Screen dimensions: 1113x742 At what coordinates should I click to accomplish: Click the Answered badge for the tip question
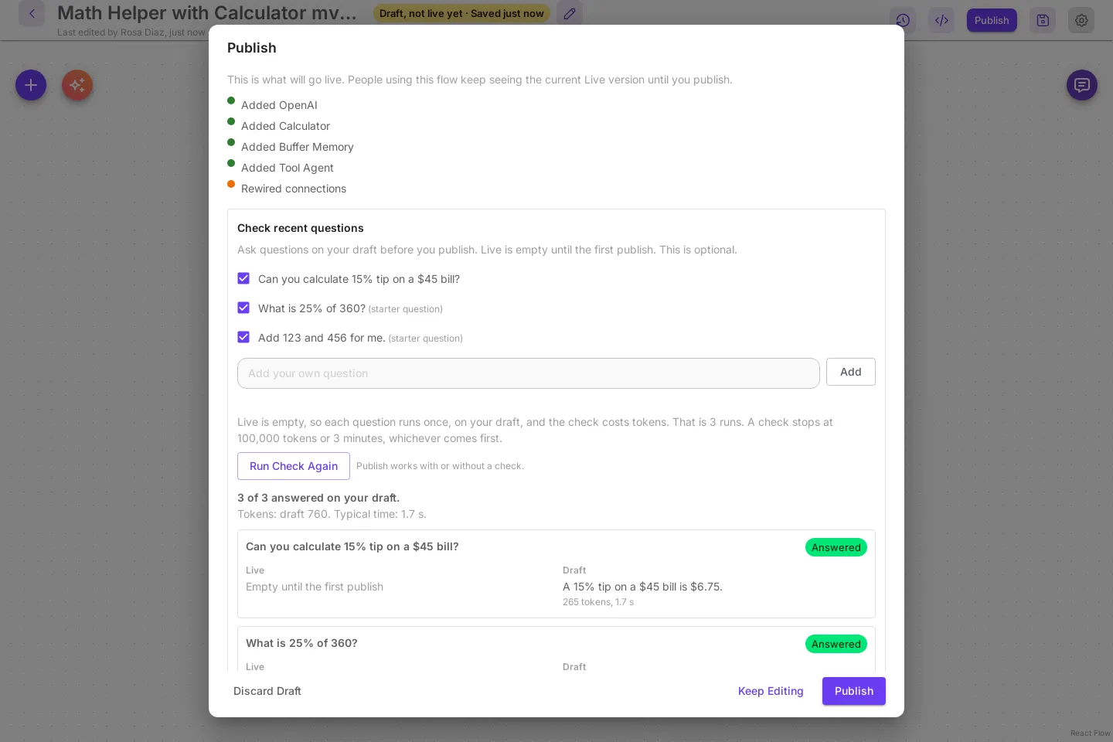pos(836,547)
